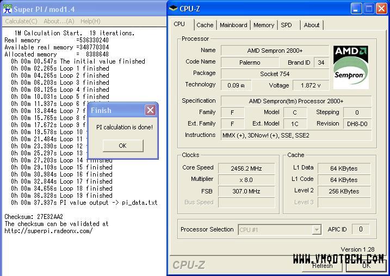Click the CPU-Z chip icon in title bar
This screenshot has height=276, width=390.
click(173, 9)
